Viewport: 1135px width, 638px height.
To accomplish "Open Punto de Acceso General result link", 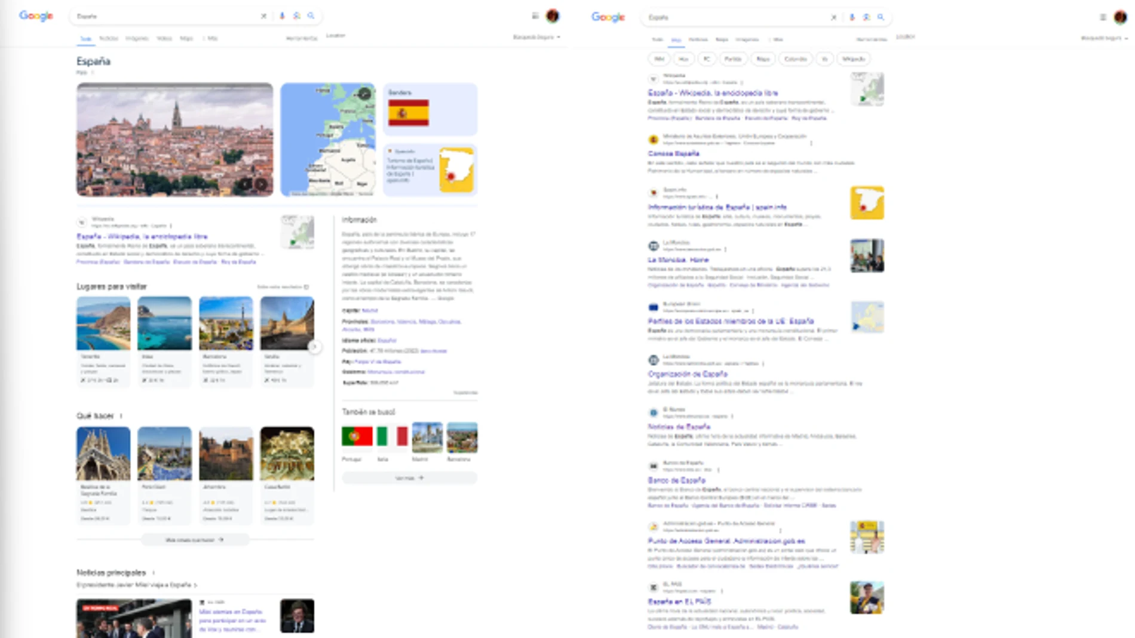I will click(726, 541).
